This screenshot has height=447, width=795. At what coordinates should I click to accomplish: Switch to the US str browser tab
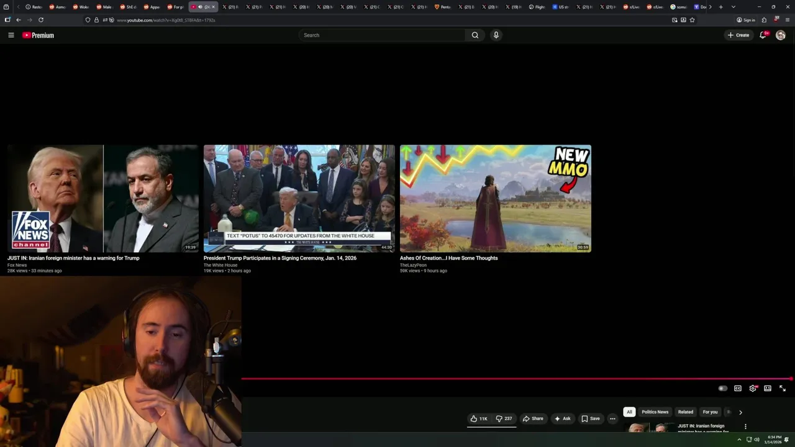(560, 7)
